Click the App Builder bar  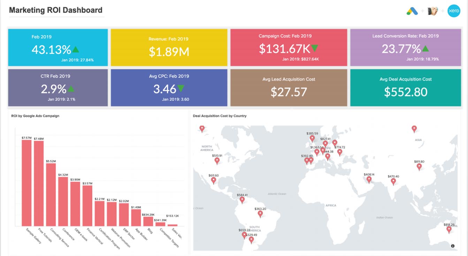136,218
